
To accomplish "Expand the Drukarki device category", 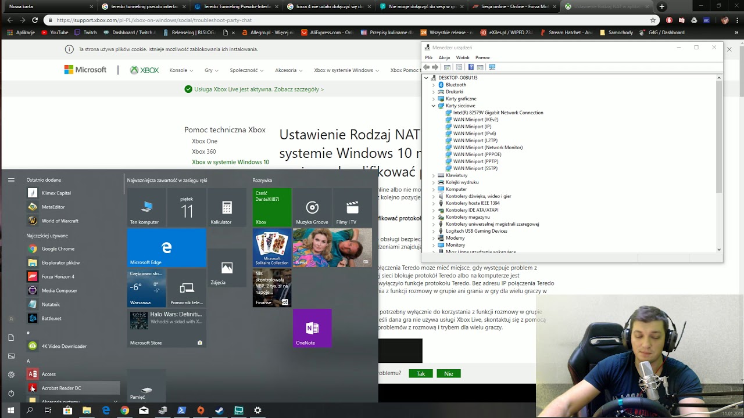I will [x=434, y=92].
